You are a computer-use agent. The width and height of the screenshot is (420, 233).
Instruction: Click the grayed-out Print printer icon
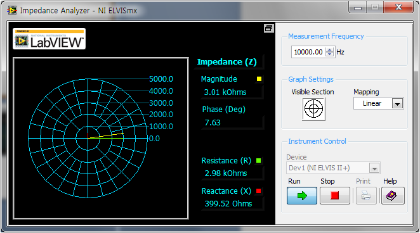pyautogui.click(x=366, y=196)
